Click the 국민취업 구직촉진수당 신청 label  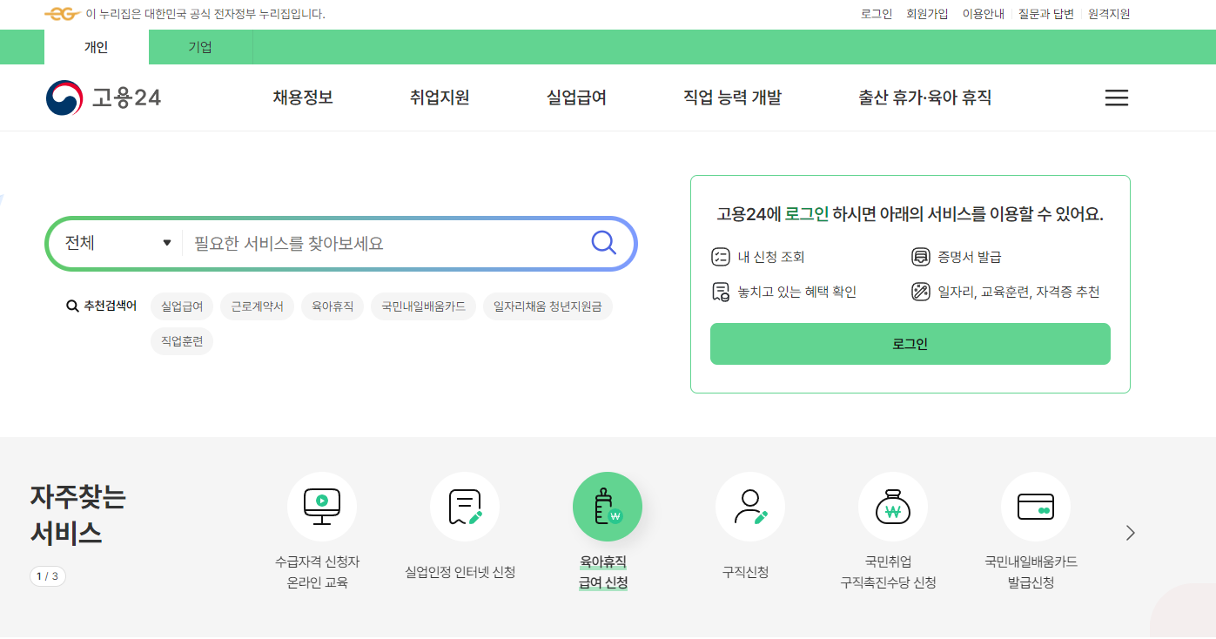point(888,572)
